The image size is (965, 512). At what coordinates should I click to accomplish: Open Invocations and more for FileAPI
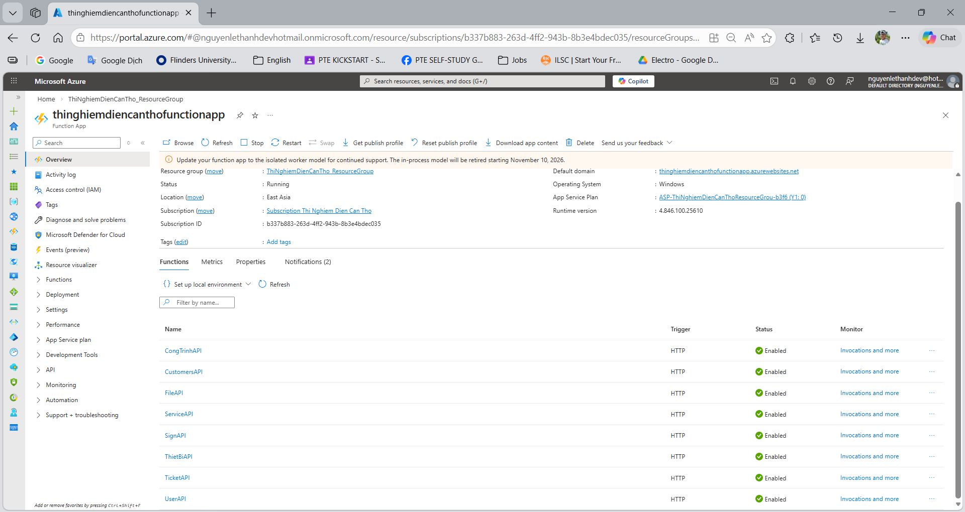869,393
